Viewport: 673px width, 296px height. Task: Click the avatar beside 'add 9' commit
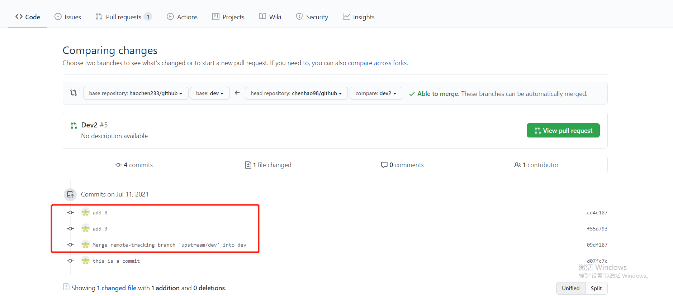pyautogui.click(x=85, y=229)
